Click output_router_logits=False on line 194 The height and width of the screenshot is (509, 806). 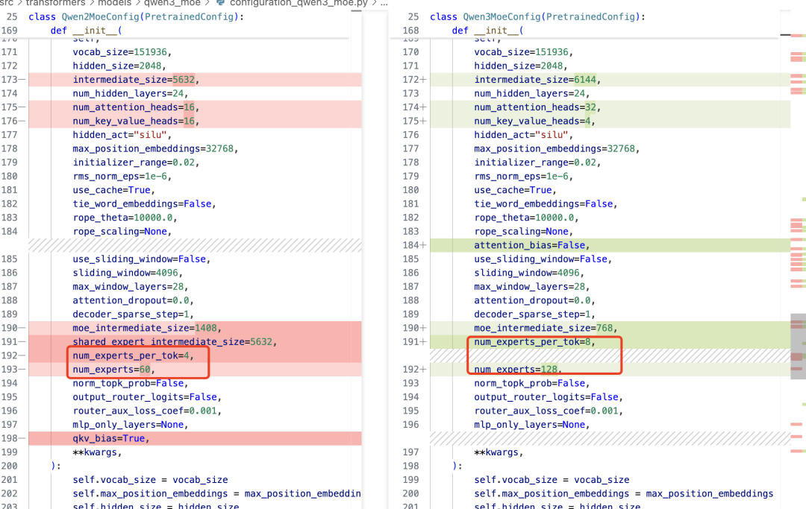549,397
